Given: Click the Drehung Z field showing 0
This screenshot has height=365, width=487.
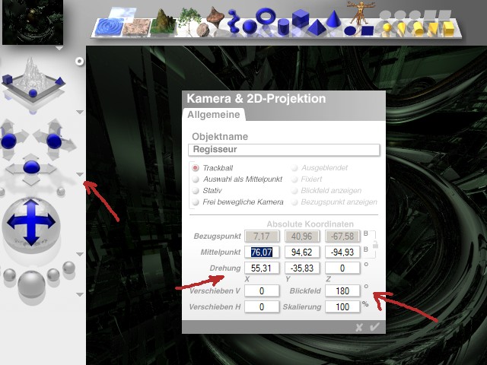Looking at the screenshot, I should point(342,268).
